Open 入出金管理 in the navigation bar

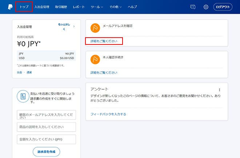(42, 7)
